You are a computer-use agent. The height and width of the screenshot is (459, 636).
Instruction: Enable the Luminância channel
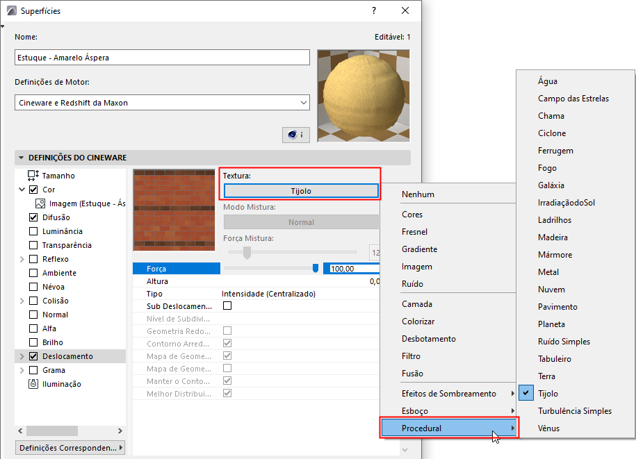click(33, 231)
